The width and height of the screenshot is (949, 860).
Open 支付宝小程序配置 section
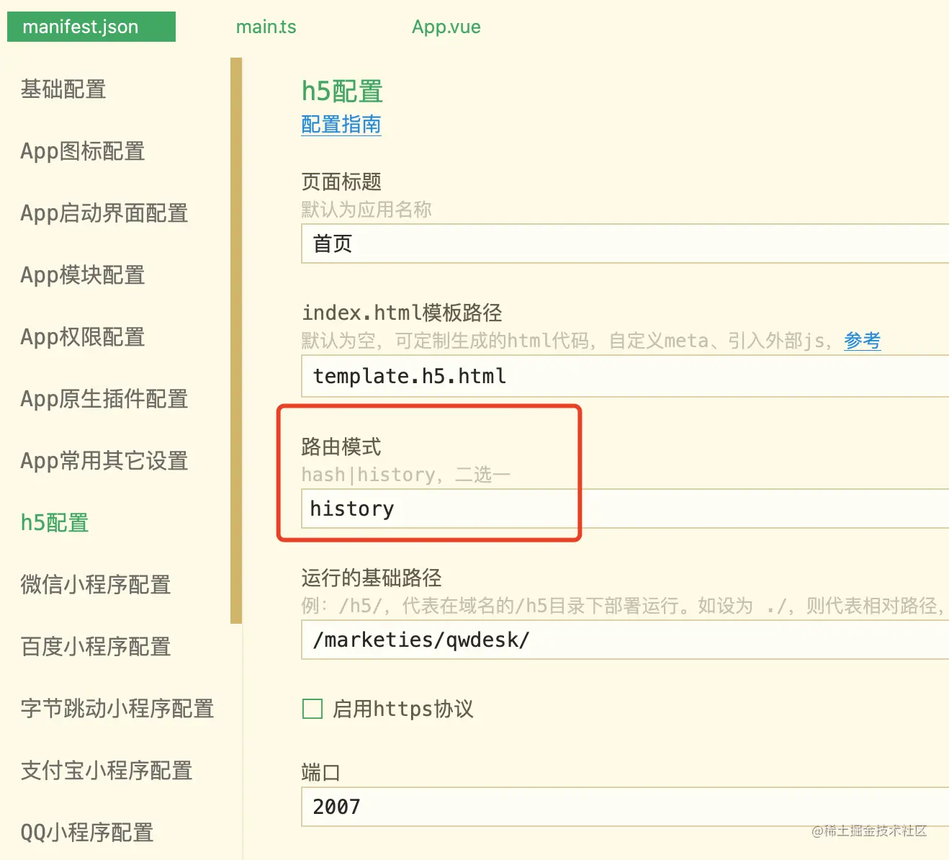pyautogui.click(x=107, y=771)
